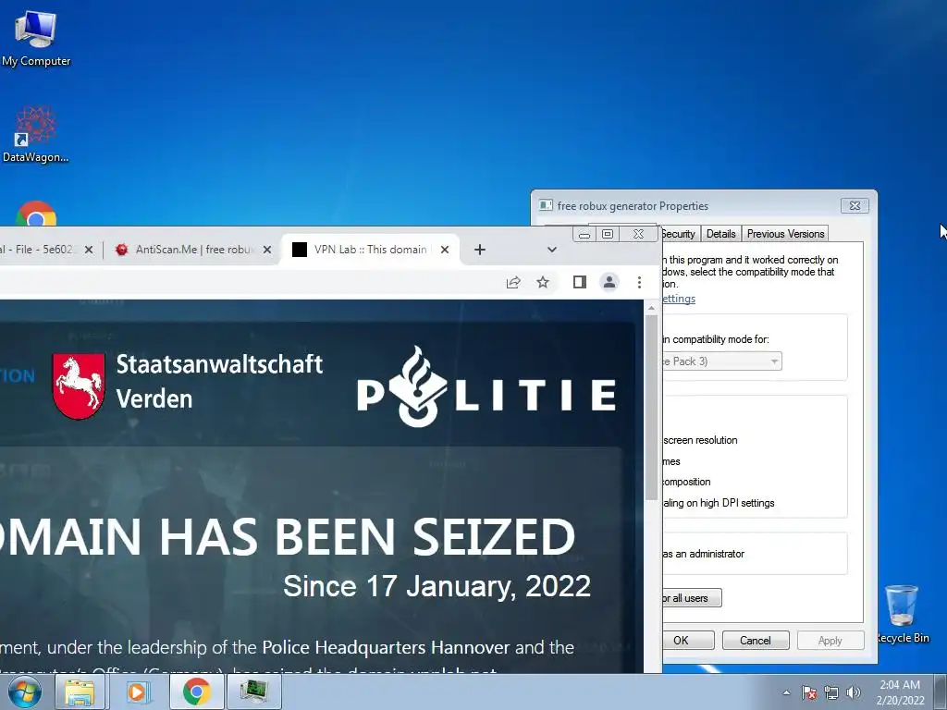Open a new Chrome tab with plus
Screen dimensions: 947x710
pos(480,250)
